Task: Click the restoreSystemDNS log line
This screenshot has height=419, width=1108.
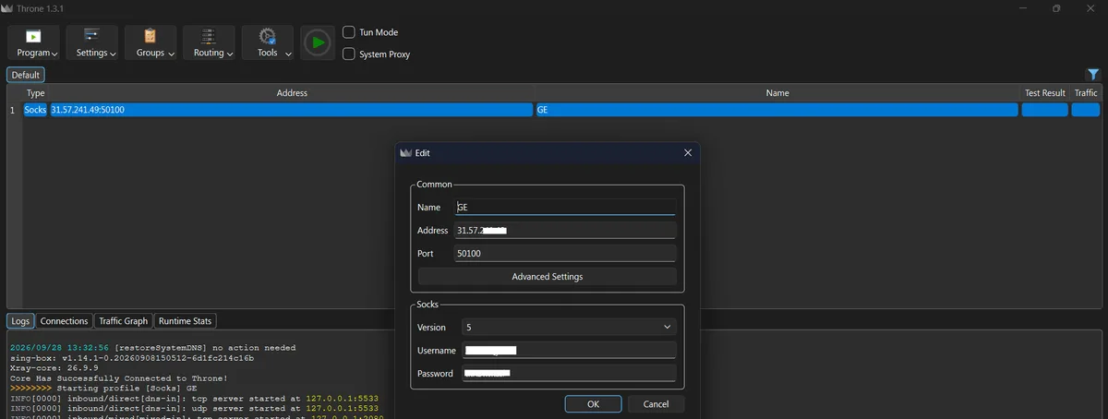Action: 152,348
